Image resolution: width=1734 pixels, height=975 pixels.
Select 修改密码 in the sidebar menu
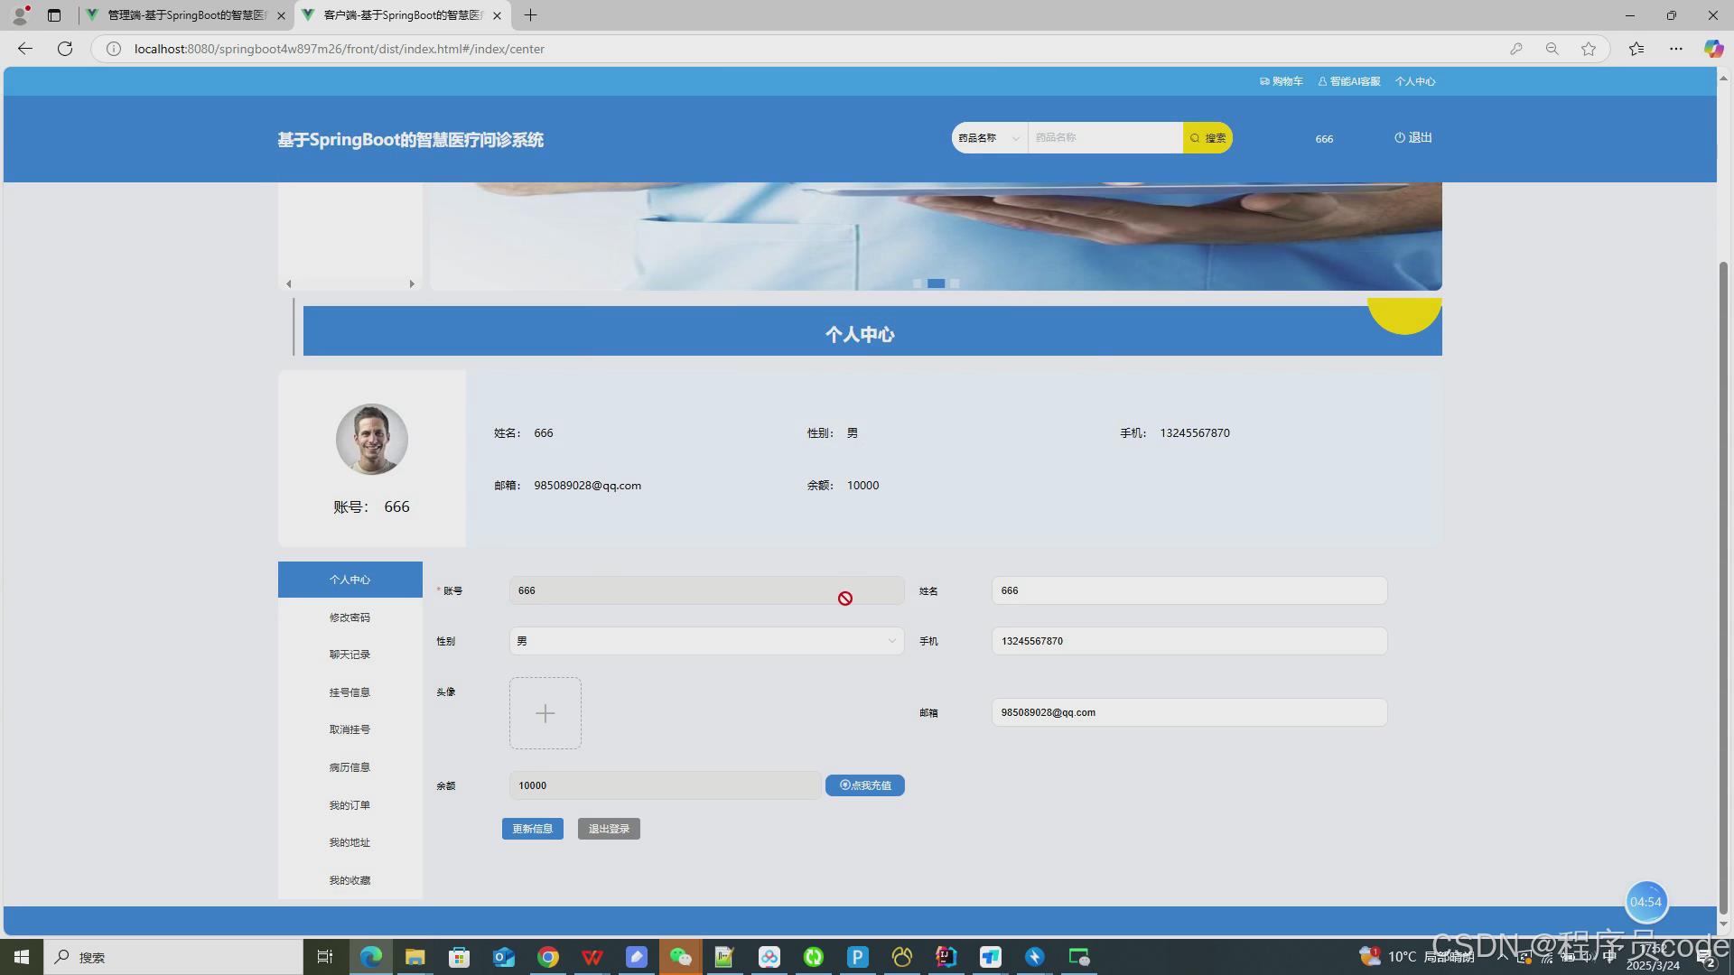click(x=350, y=617)
